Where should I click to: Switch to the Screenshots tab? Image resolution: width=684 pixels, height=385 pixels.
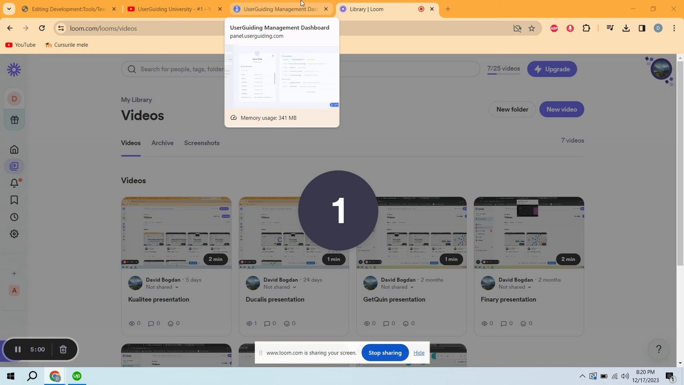[x=202, y=143]
